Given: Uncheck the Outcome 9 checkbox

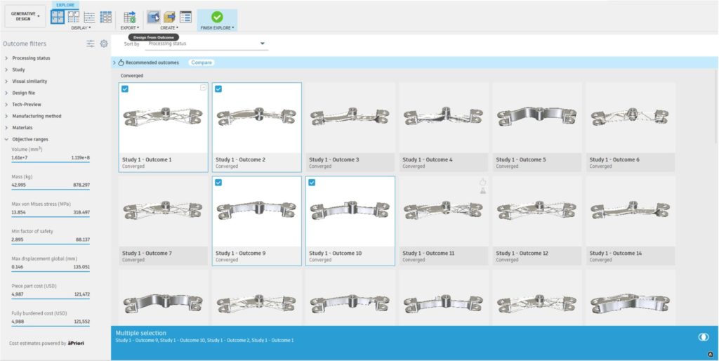Looking at the screenshot, I should click(218, 183).
